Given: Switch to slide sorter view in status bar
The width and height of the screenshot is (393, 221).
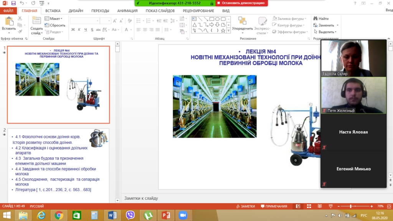Looking at the screenshot, I should tap(309, 206).
